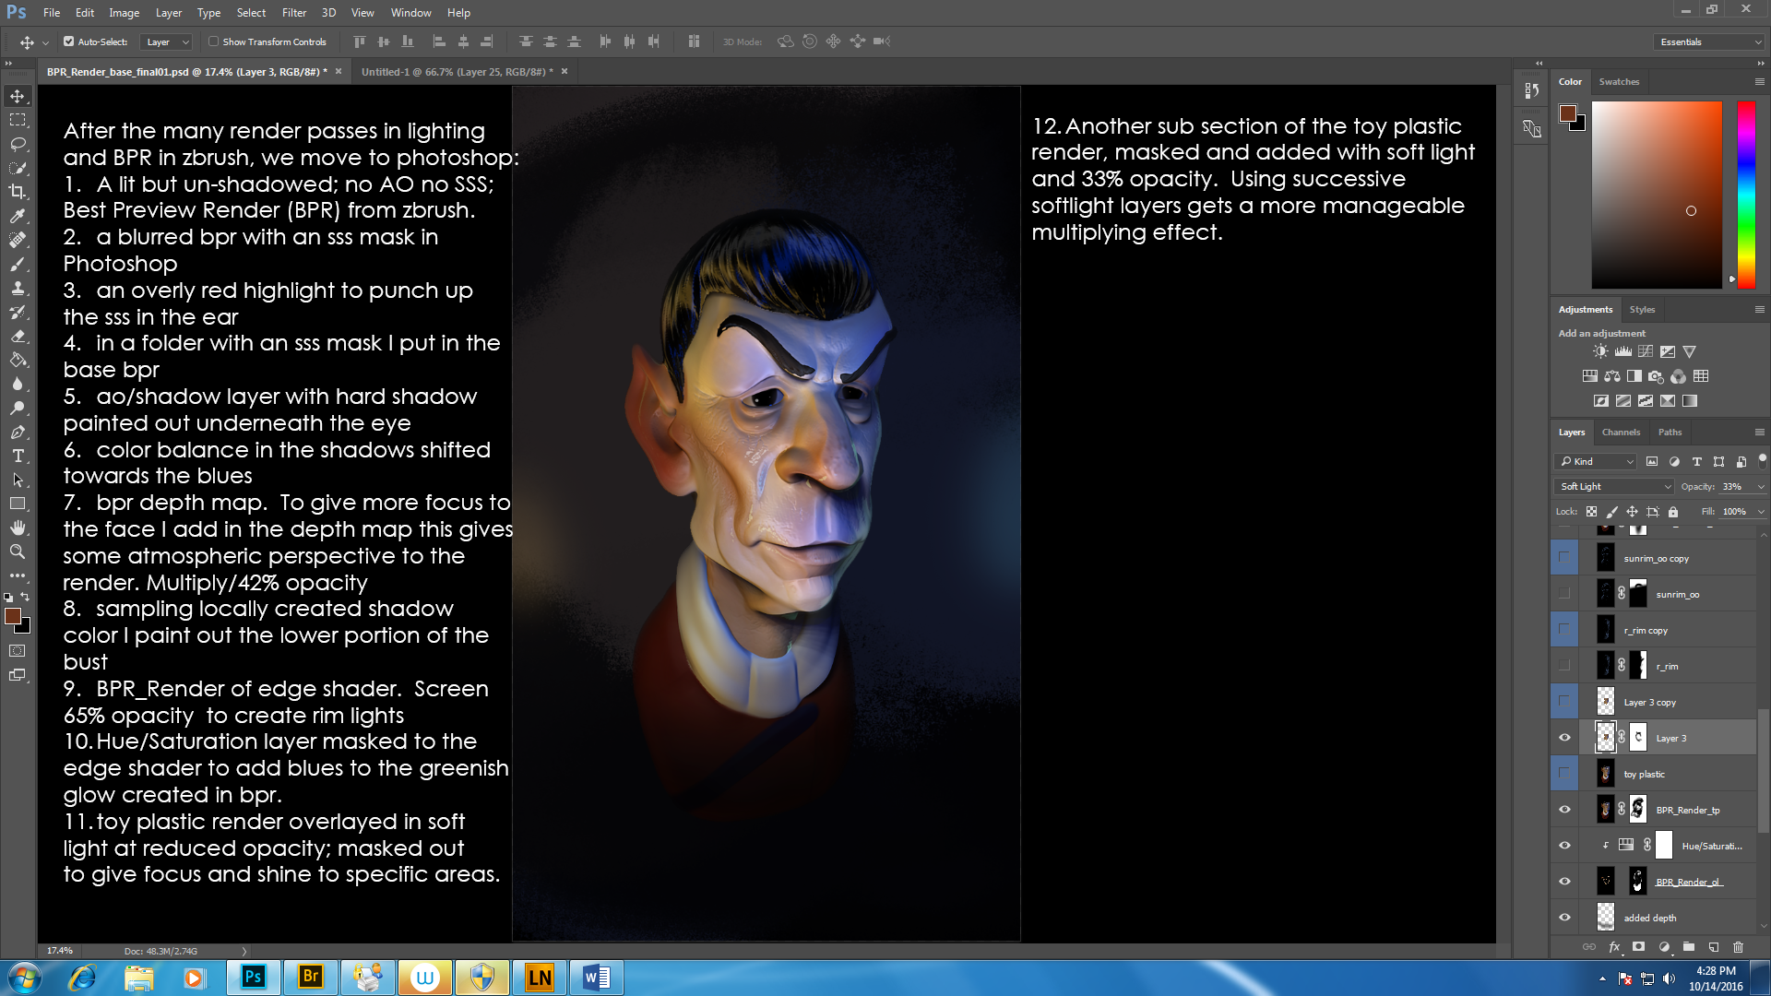The width and height of the screenshot is (1771, 996).
Task: Select the Lasso tool
Action: 18,144
